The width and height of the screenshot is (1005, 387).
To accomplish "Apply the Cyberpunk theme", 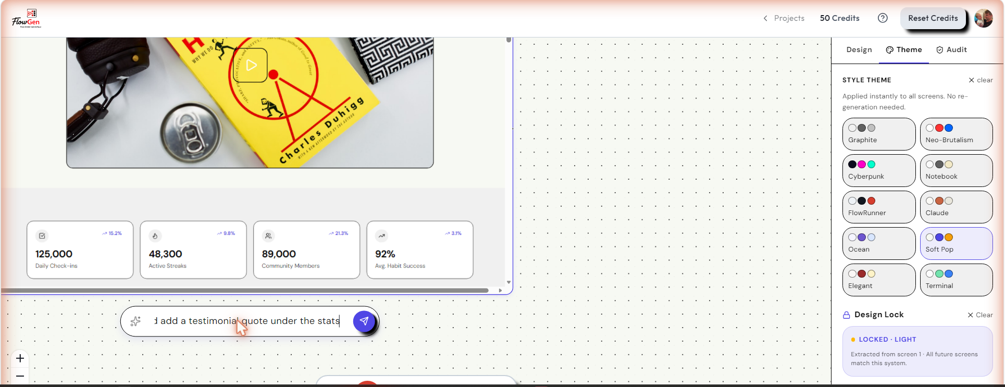I will pos(879,171).
